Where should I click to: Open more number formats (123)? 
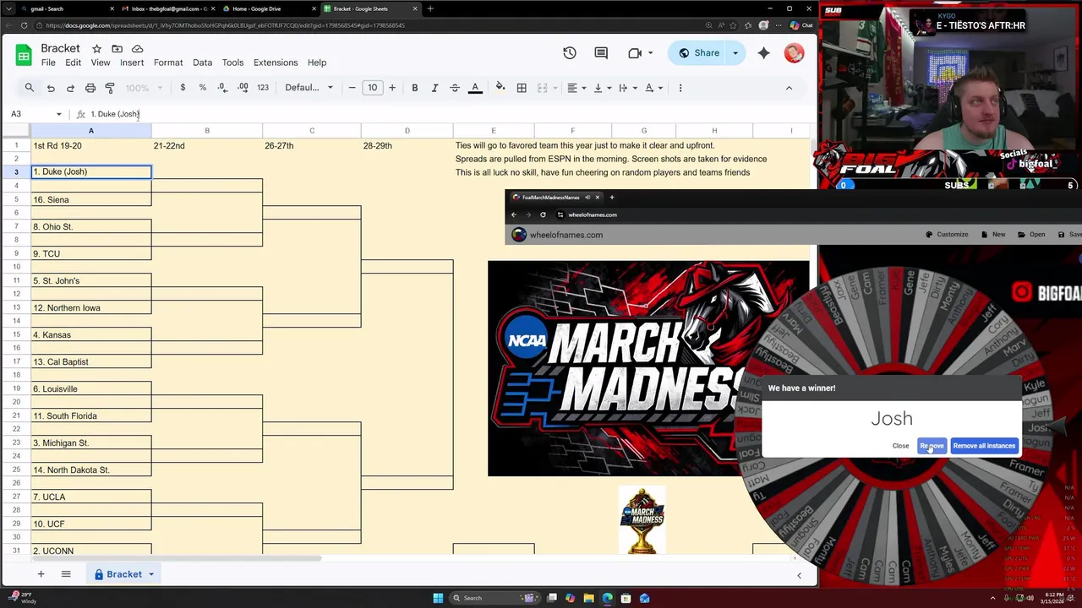(x=263, y=88)
